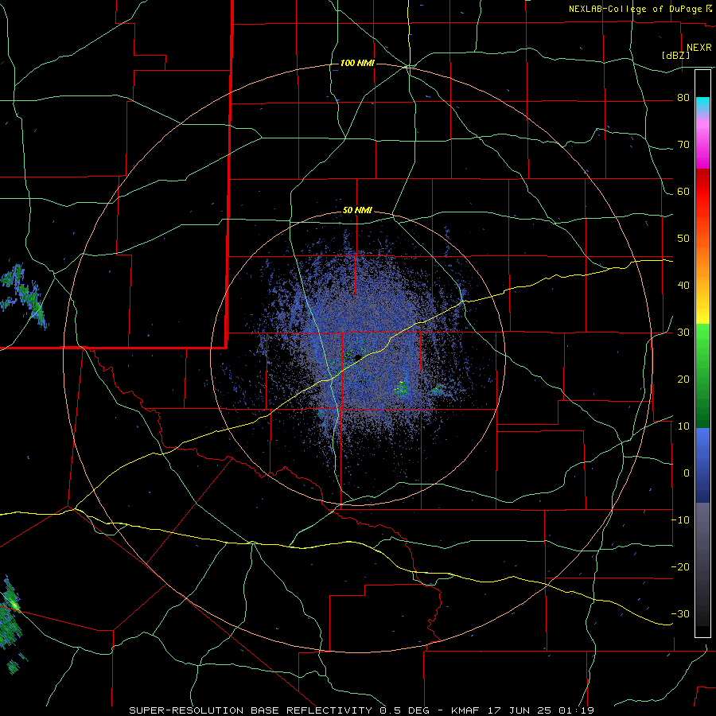Click the 10 value on the dBZ scale
This screenshot has height=716, width=716.
pyautogui.click(x=683, y=426)
